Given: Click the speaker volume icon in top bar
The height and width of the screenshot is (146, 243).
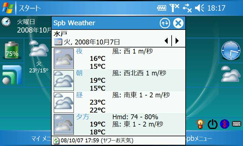Looking at the screenshot, I should tap(199, 8).
